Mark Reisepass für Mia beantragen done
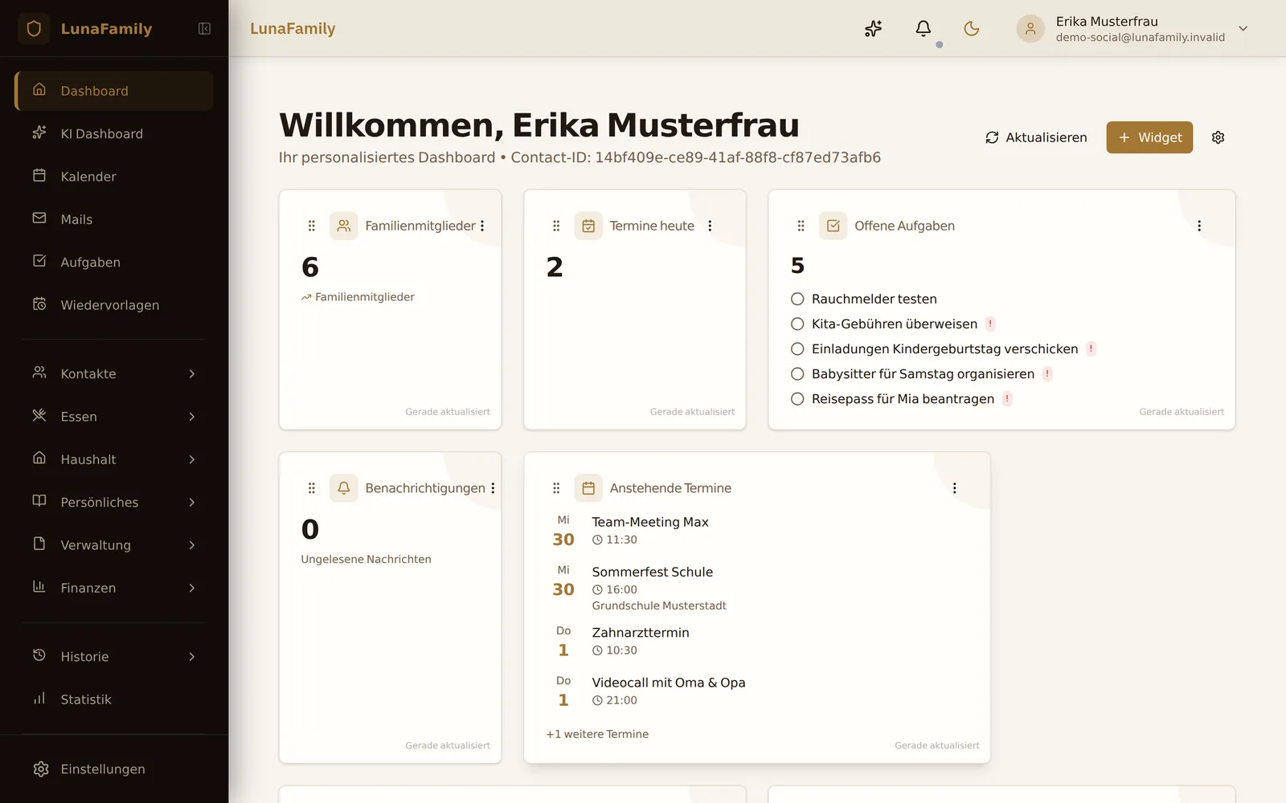1286x803 pixels. point(797,399)
